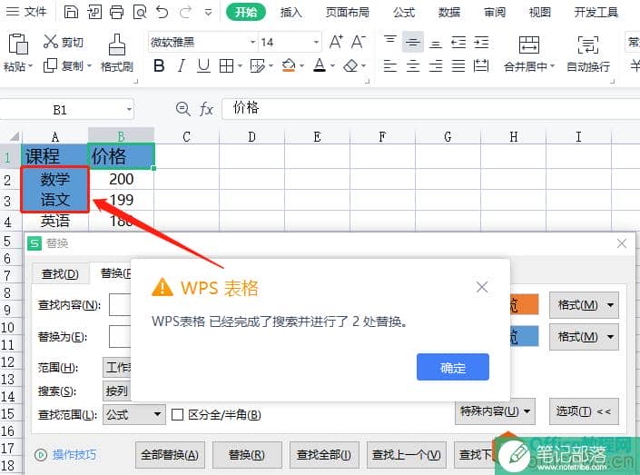Click the fx insert function icon
Viewport: 640px width, 475px height.
[x=206, y=109]
